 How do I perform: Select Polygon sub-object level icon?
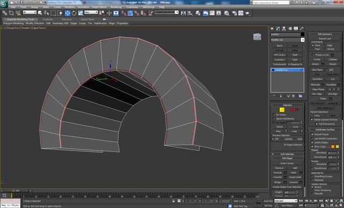[292, 110]
